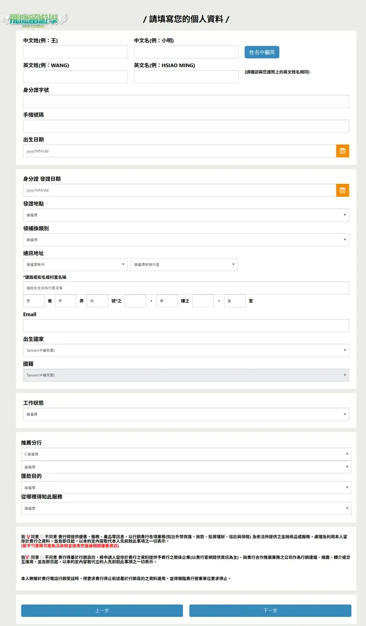Click the 上一步 button
366x626 pixels.
point(102,610)
